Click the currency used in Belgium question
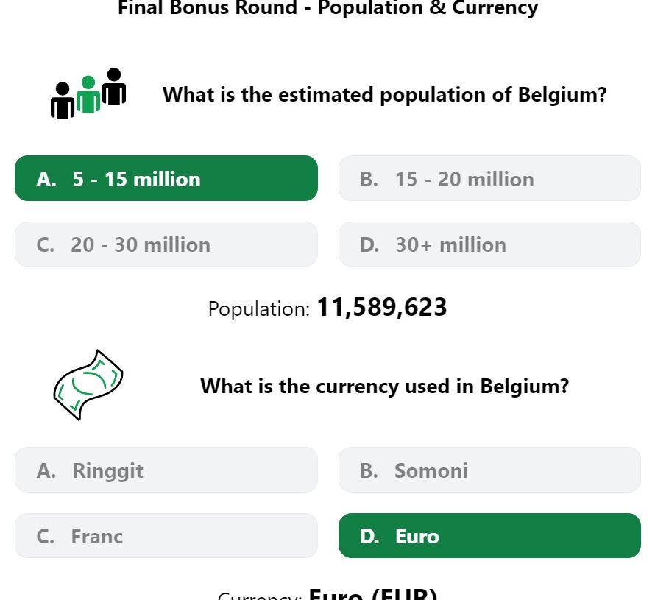The height and width of the screenshot is (600, 655). (x=384, y=386)
